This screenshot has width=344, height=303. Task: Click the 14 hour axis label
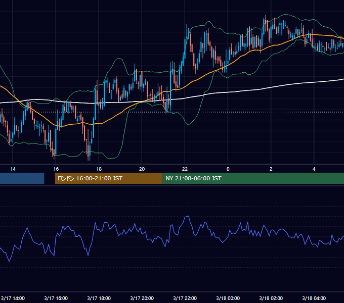pos(13,169)
